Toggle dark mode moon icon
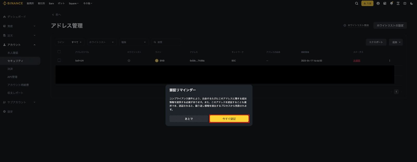The image size is (417, 162). click(x=412, y=3)
